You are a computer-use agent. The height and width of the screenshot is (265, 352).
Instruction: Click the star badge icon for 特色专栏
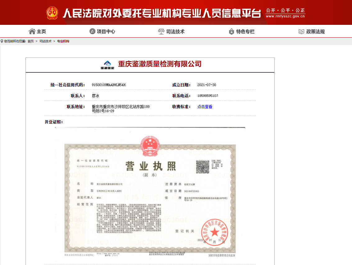[x=231, y=31]
